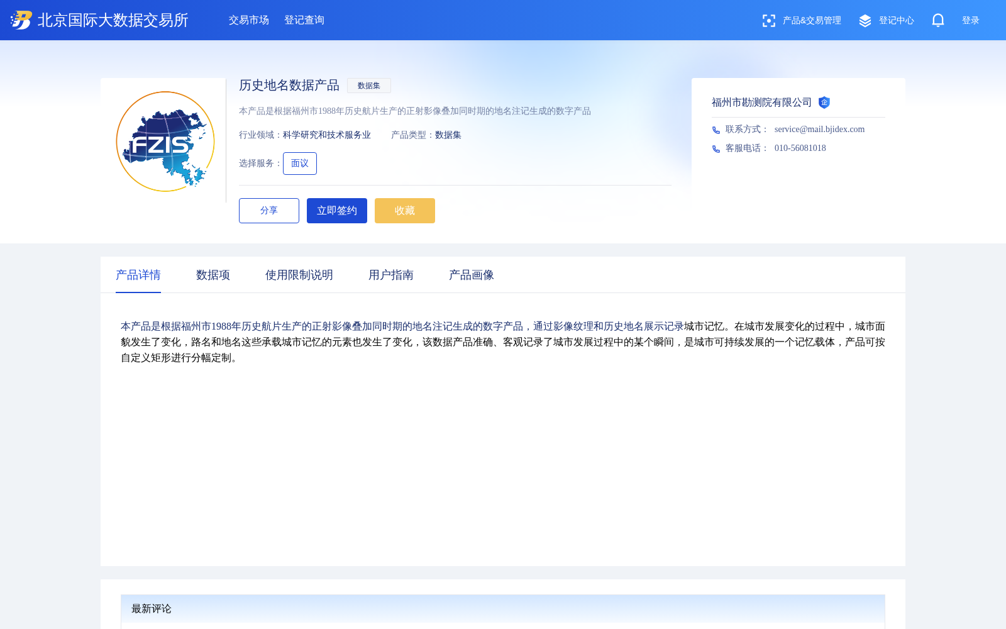Click the 行业领域： label
The height and width of the screenshot is (629, 1006).
point(261,135)
